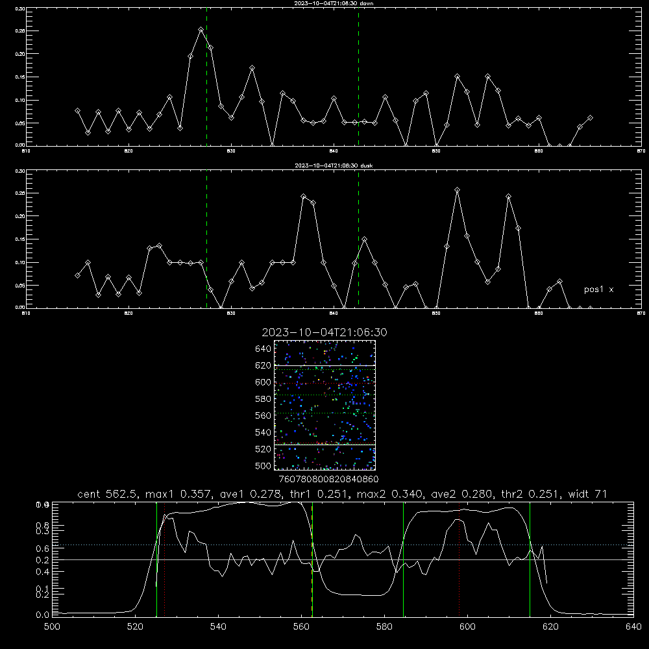Click the '0.6' y-axis label of bottom plot
The image size is (649, 649).
tap(43, 549)
